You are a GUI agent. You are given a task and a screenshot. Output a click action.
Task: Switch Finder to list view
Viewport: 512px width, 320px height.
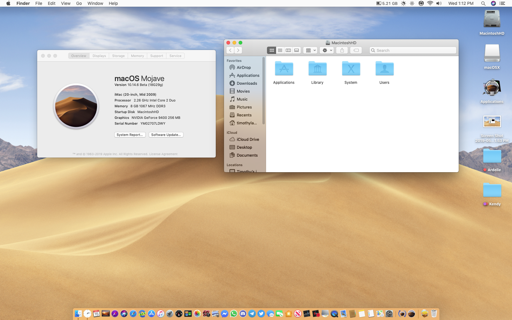(280, 50)
